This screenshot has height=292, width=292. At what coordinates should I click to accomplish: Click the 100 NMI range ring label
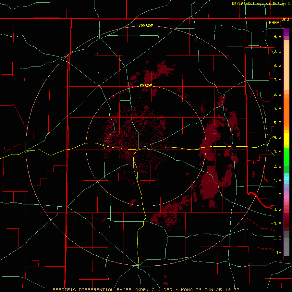[146, 26]
